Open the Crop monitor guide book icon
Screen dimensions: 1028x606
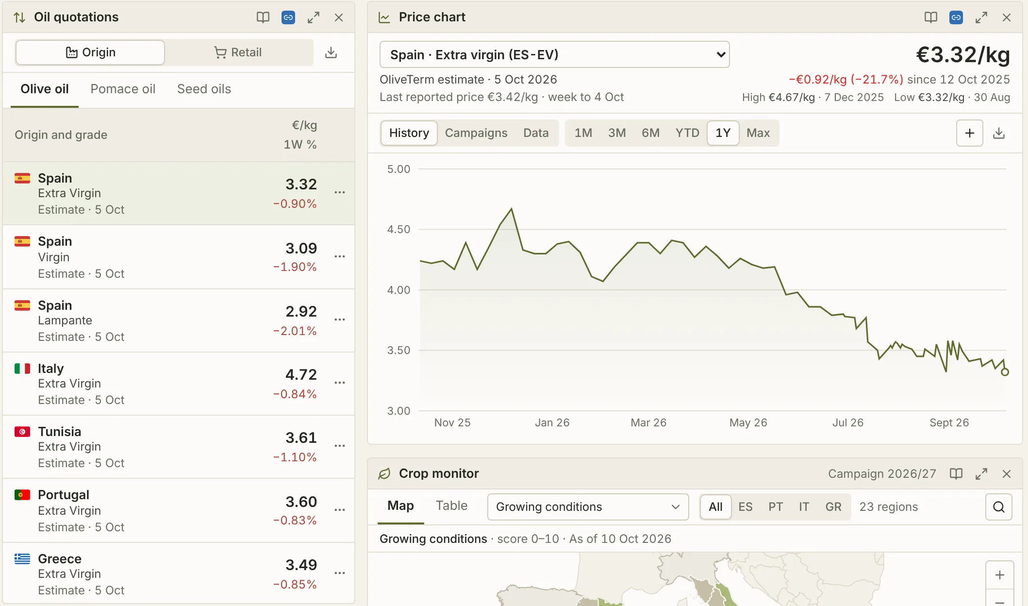[956, 474]
